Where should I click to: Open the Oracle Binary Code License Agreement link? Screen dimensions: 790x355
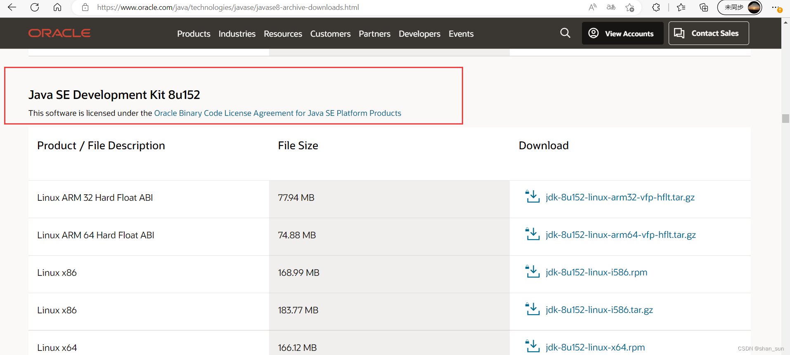coord(277,113)
